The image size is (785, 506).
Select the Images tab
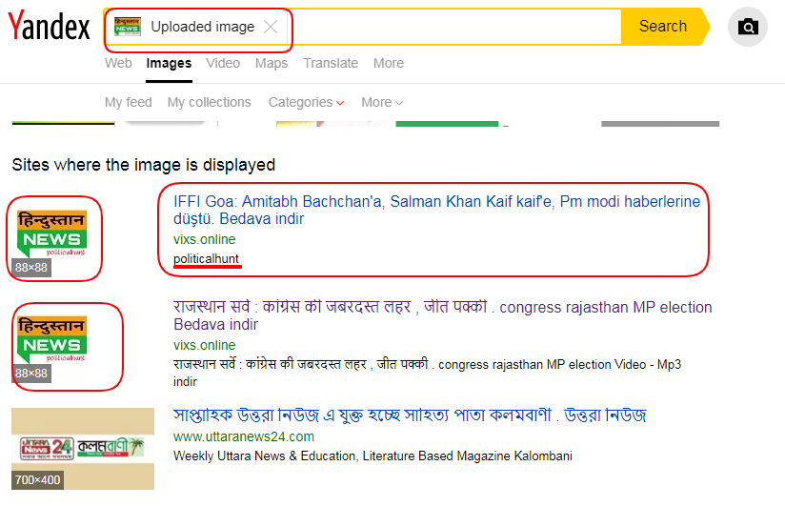169,63
